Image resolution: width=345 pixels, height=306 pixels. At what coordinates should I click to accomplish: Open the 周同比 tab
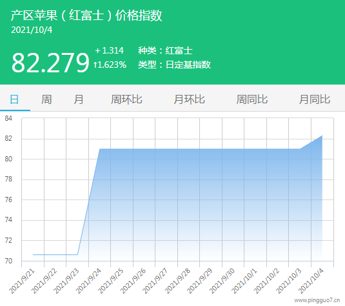pos(252,99)
